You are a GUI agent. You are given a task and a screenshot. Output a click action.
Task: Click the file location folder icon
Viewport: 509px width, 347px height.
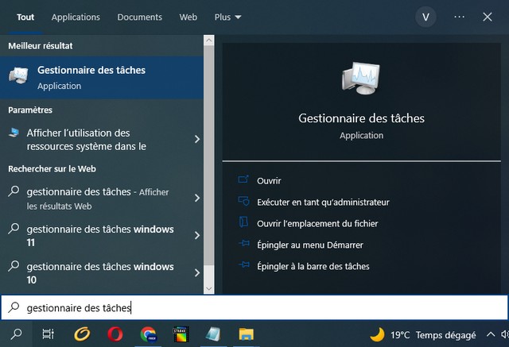coord(243,222)
